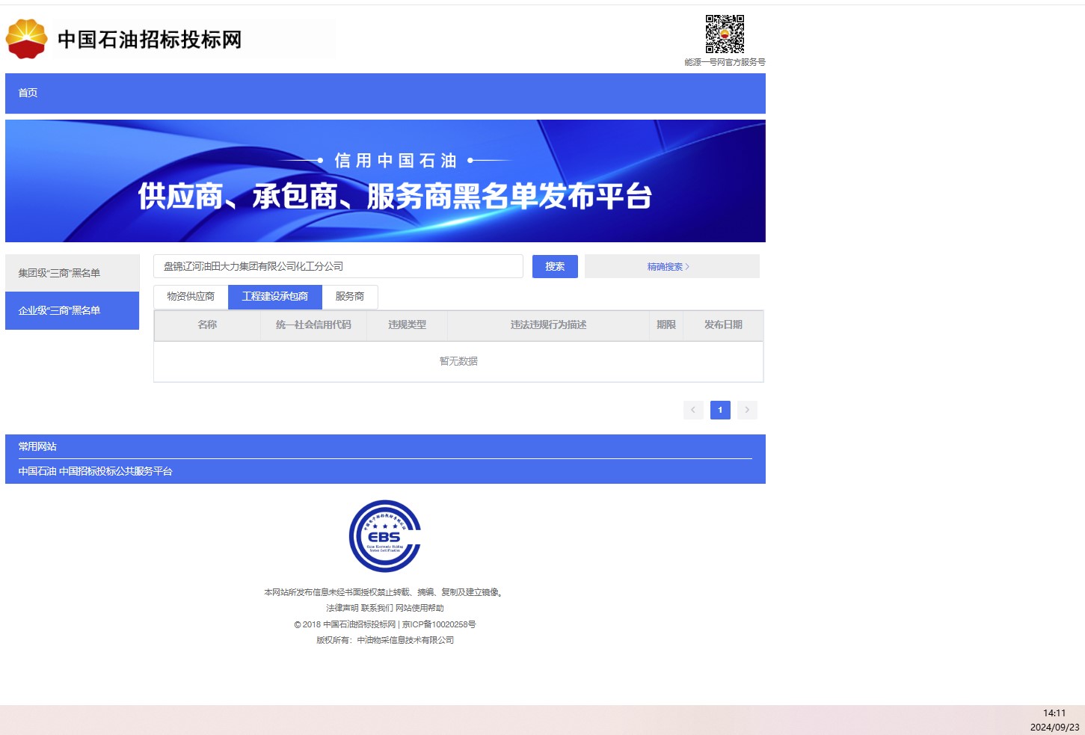
Task: Click the 发布日期 column header
Action: (723, 325)
